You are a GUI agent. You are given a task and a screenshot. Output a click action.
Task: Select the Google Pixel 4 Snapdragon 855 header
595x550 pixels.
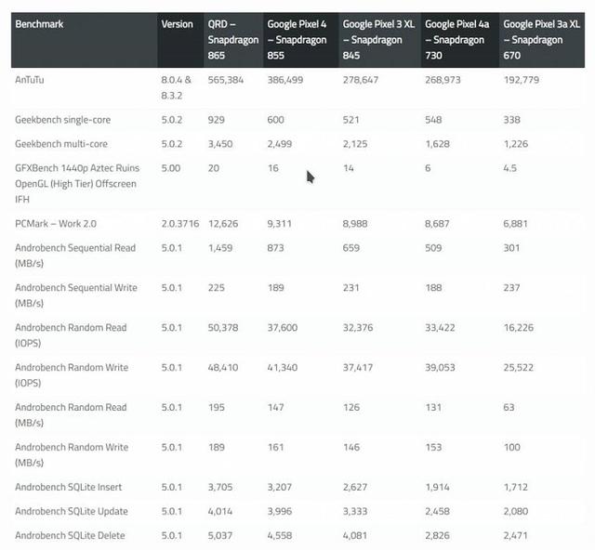pos(297,40)
